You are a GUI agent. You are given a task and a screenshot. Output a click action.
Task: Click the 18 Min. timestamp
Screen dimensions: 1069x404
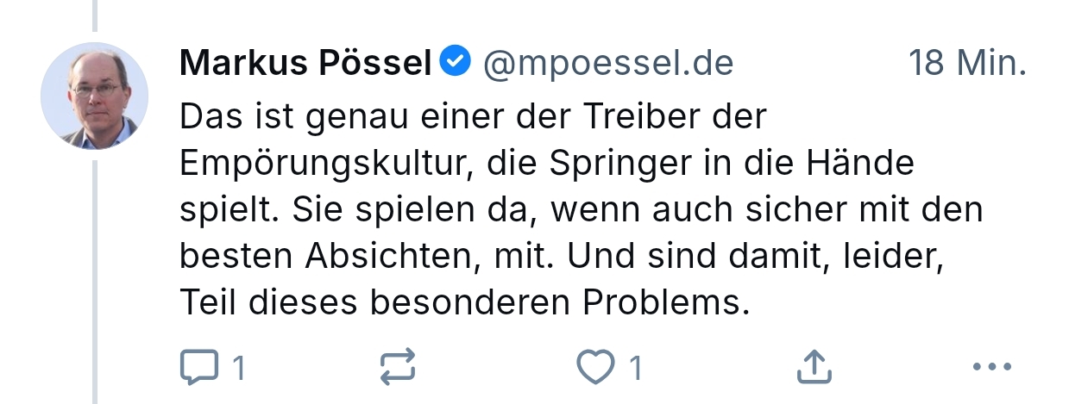pyautogui.click(x=966, y=63)
